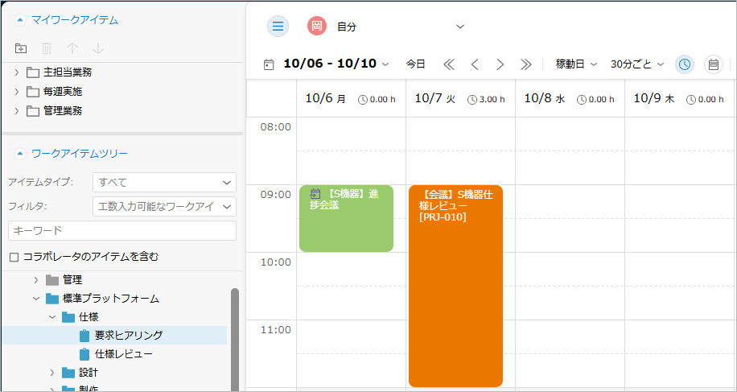Image resolution: width=737 pixels, height=392 pixels.
Task: Open the フィルタ dropdown
Action: (164, 207)
